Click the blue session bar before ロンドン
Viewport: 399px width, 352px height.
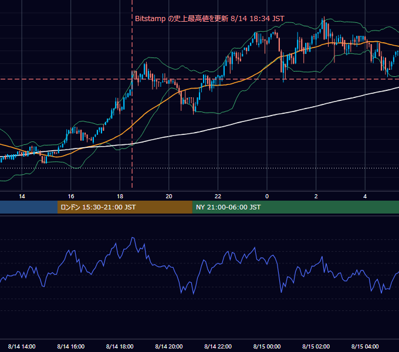pos(29,207)
